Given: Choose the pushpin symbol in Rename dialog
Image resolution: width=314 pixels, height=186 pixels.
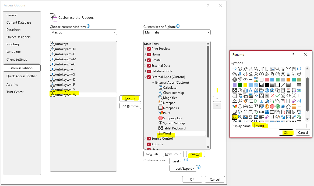Looking at the screenshot, I should (x=245, y=69).
